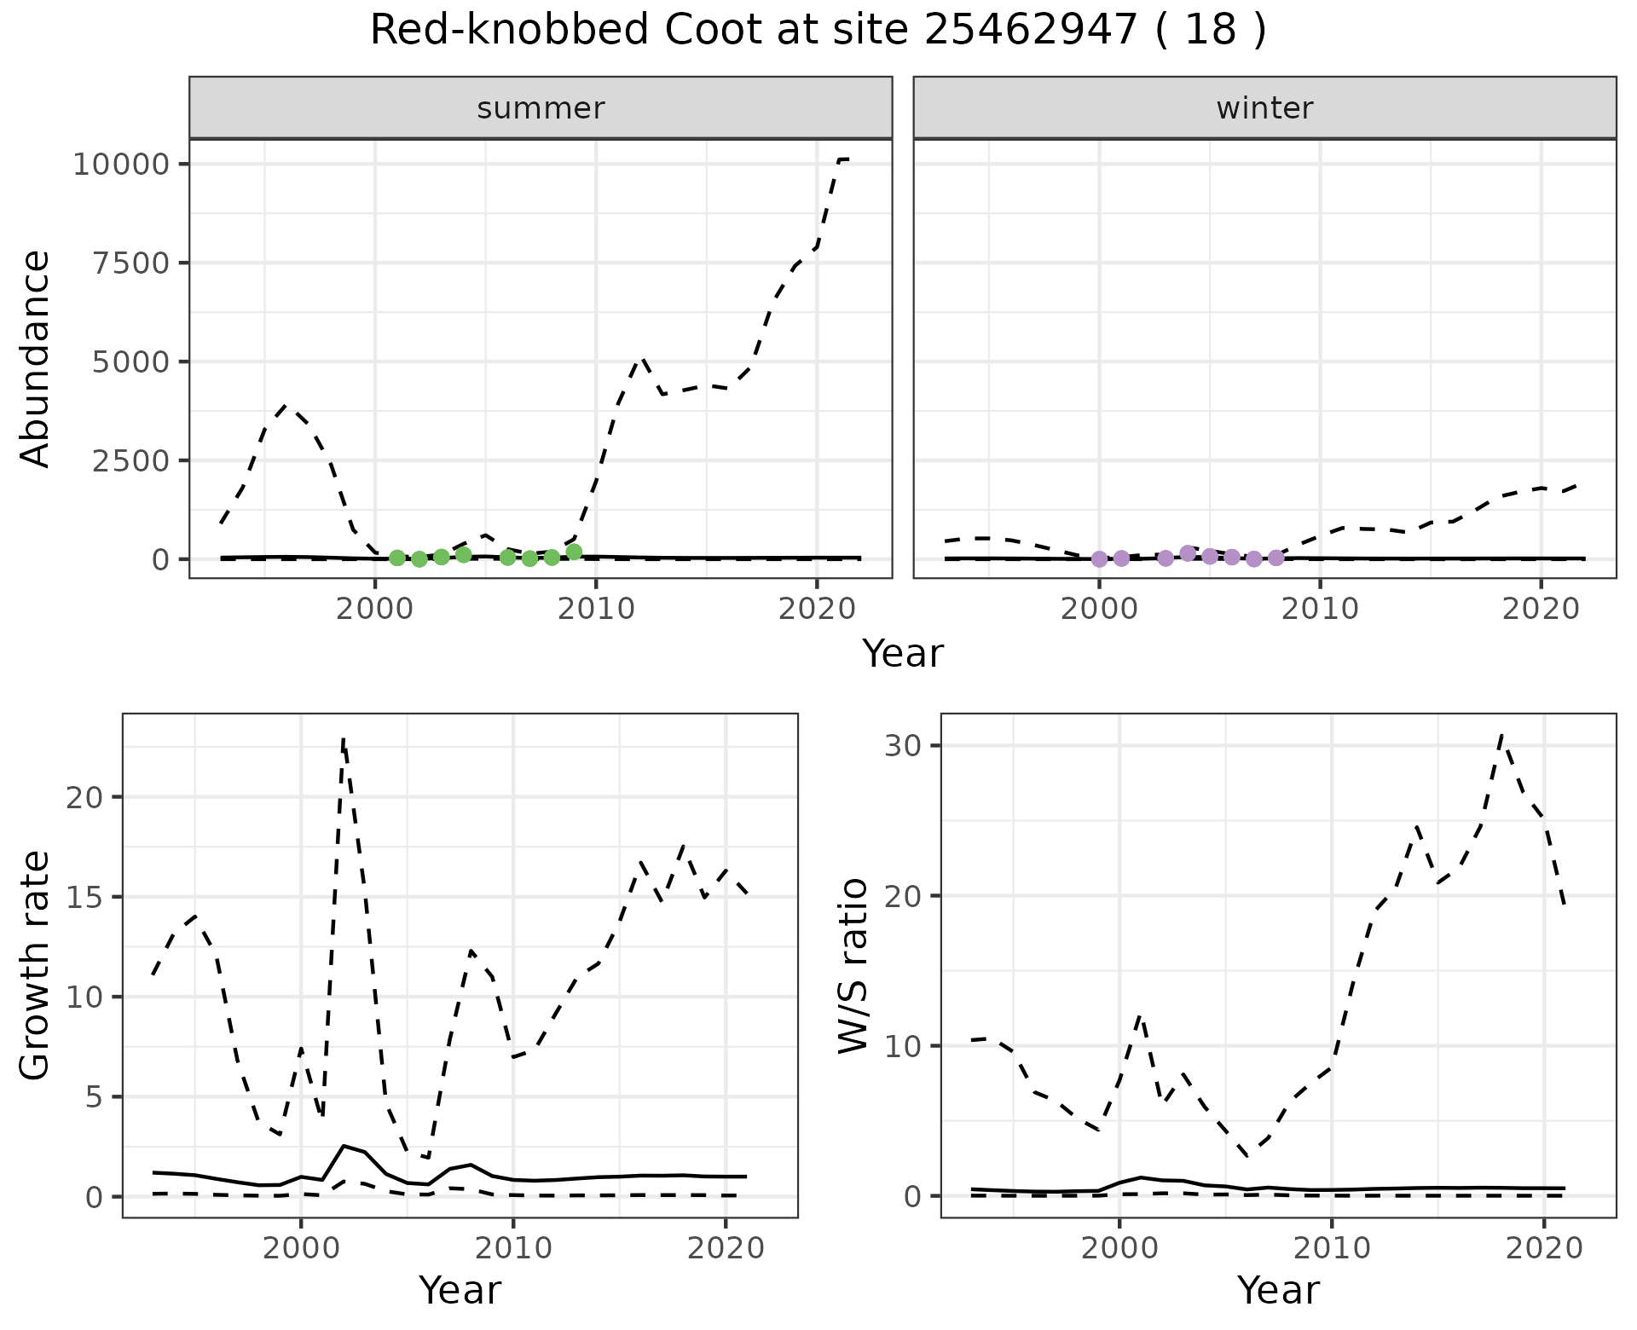Click the leftmost green summer data point
This screenshot has height=1330, width=1637.
[x=397, y=558]
